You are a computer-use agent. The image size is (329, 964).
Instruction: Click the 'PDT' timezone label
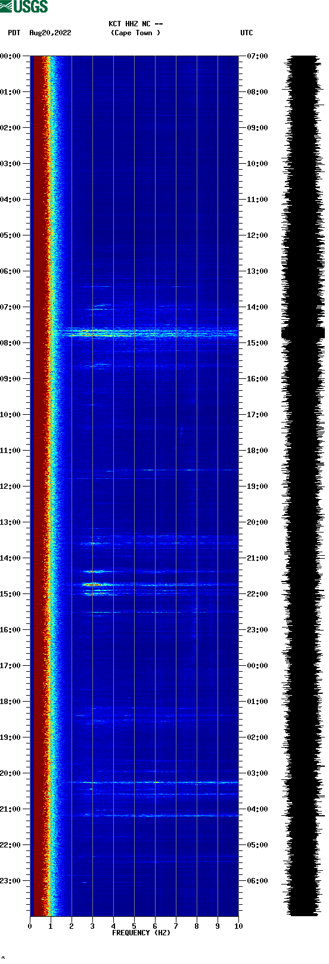pos(14,33)
